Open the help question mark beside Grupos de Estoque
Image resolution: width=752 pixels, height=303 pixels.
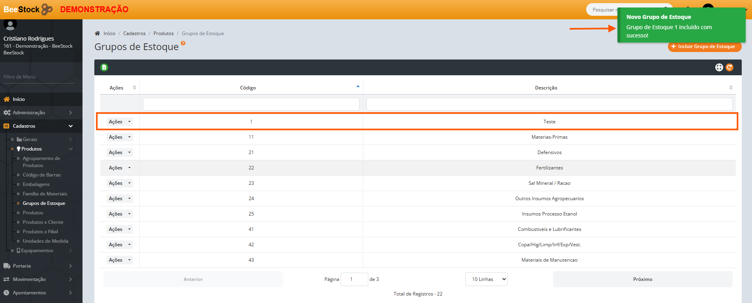[x=183, y=43]
